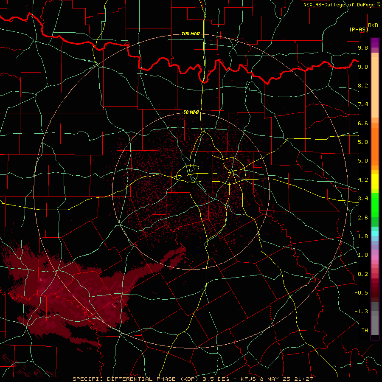Select the pink segment of color bar
The height and width of the screenshot is (382, 382).
[375, 257]
